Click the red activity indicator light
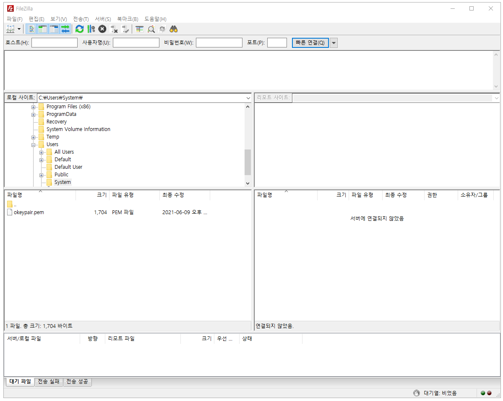Screen dimensions: 503x401 (489, 393)
